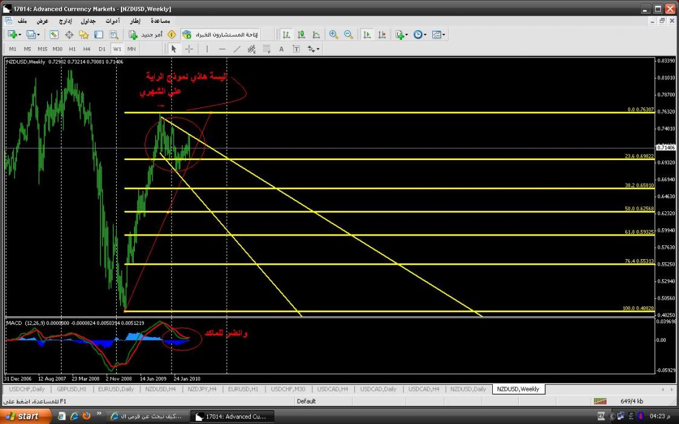This screenshot has width=679, height=424.
Task: Click the 649/4 kb connection status bars
Action: (600, 401)
